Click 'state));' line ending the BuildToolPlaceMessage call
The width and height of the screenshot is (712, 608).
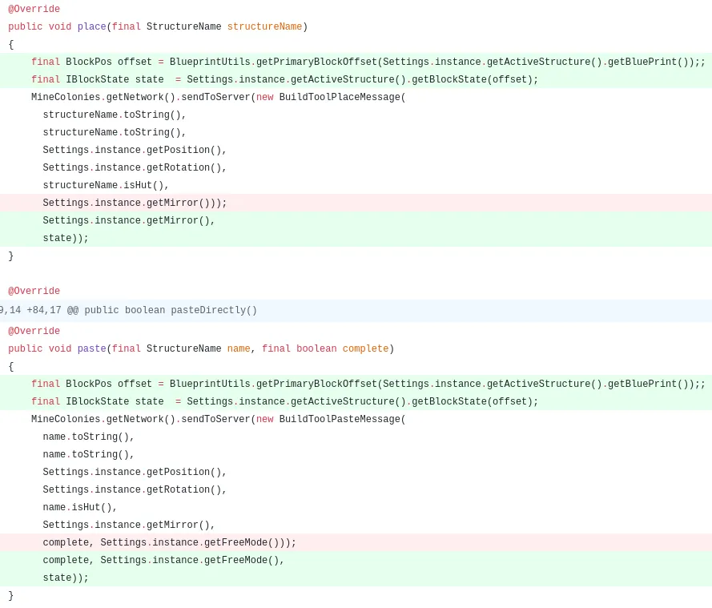point(356,238)
